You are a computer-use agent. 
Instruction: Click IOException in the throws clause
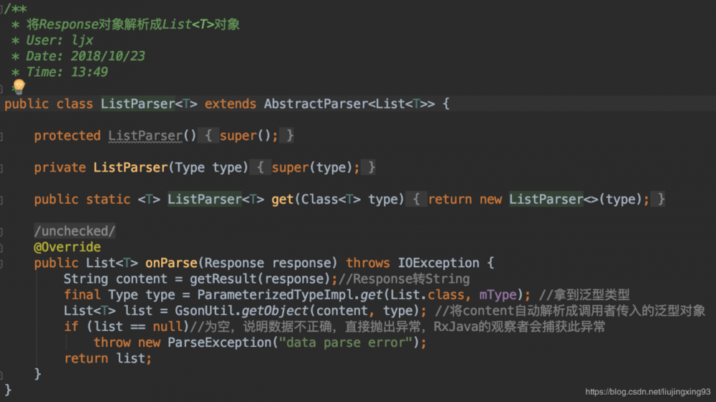coord(435,263)
